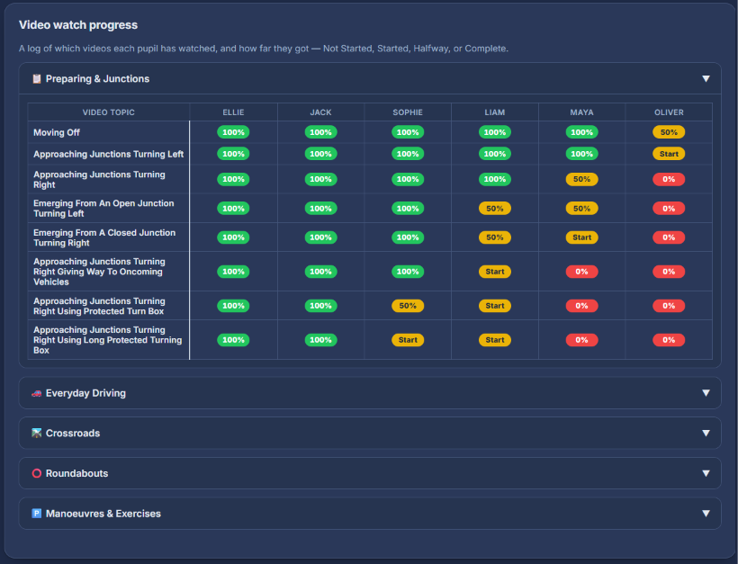
Task: Click Liam's 50% badge for Open Junction
Action: (x=495, y=209)
